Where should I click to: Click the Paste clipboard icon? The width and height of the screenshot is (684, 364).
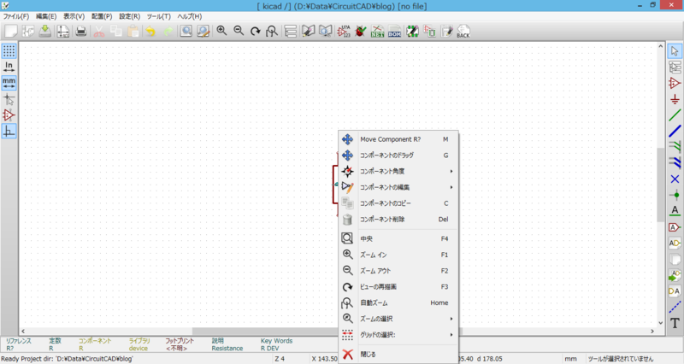133,32
